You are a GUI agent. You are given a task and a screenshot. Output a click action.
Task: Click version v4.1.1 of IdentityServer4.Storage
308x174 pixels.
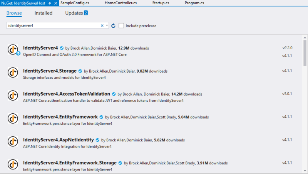click(287, 71)
